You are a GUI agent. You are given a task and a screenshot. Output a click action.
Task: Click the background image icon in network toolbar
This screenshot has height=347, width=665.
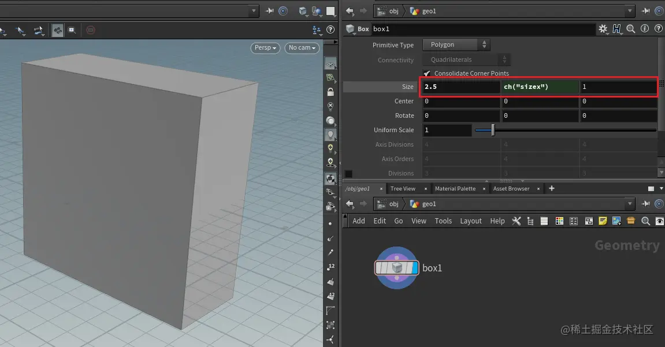pyautogui.click(x=616, y=221)
